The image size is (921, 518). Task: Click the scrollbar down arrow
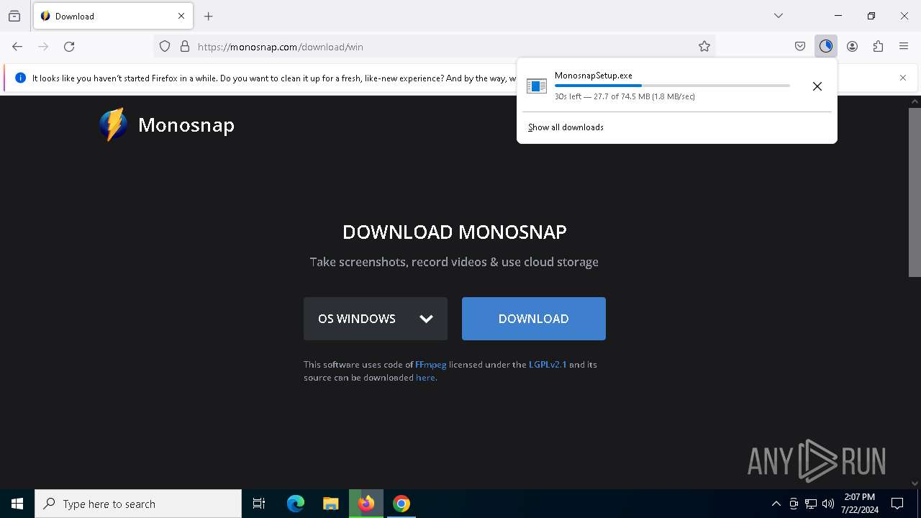(x=915, y=483)
